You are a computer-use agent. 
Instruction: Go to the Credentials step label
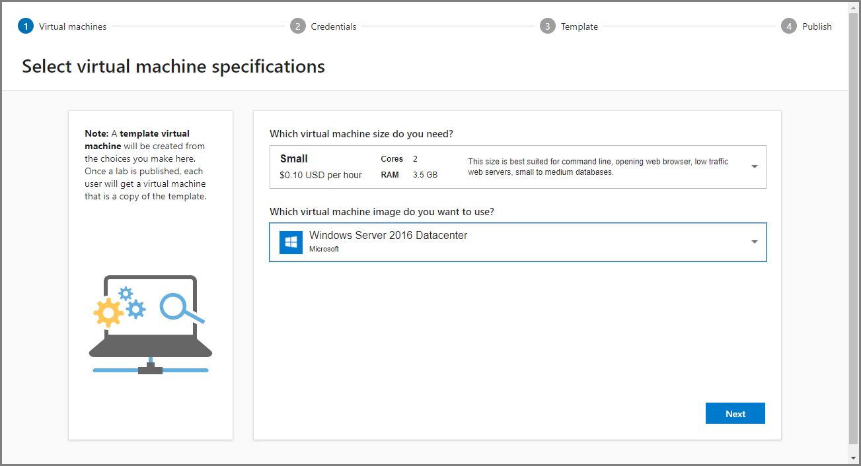334,26
